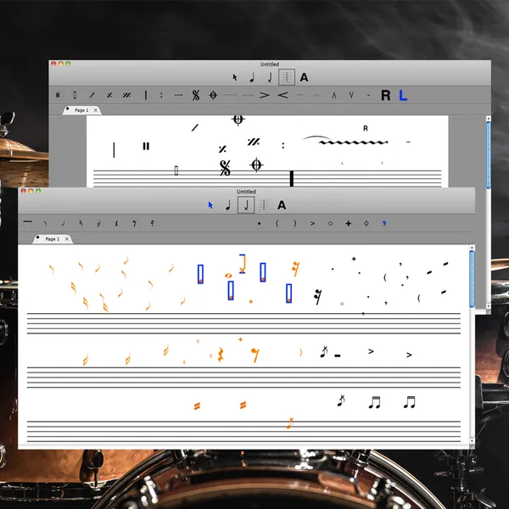The image size is (509, 509).
Task: Select the A text tool in back window
Action: pos(304,77)
